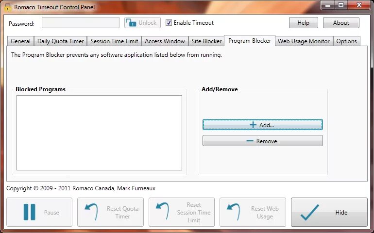This screenshot has height=233, width=374.
Task: Click the 'Blocked Programs' group label
Action: pyautogui.click(x=40, y=89)
